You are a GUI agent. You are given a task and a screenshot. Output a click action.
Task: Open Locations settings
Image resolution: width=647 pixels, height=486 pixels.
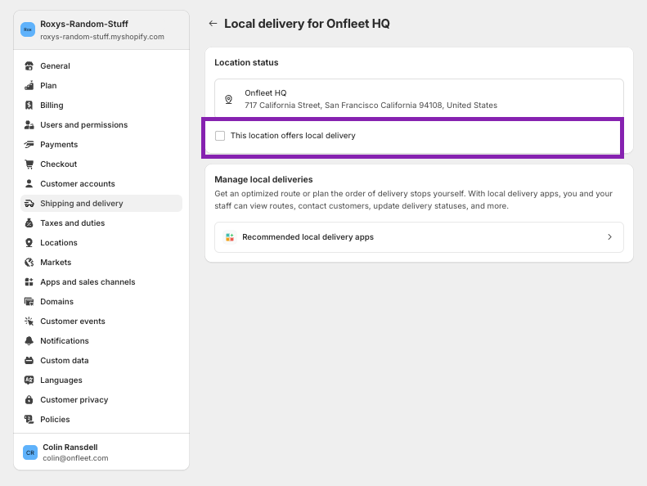(x=101, y=242)
